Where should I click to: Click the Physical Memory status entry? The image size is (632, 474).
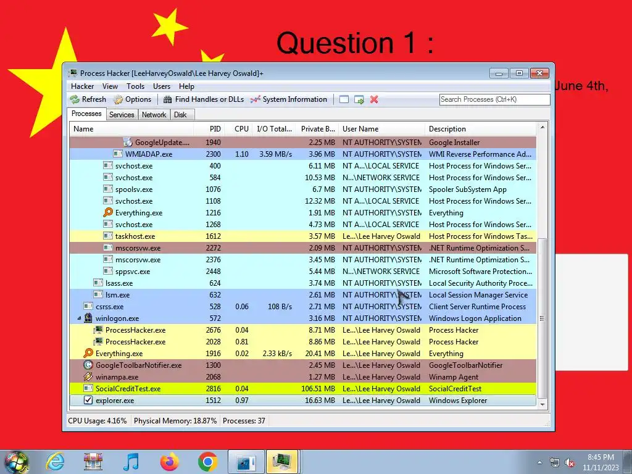[175, 421]
